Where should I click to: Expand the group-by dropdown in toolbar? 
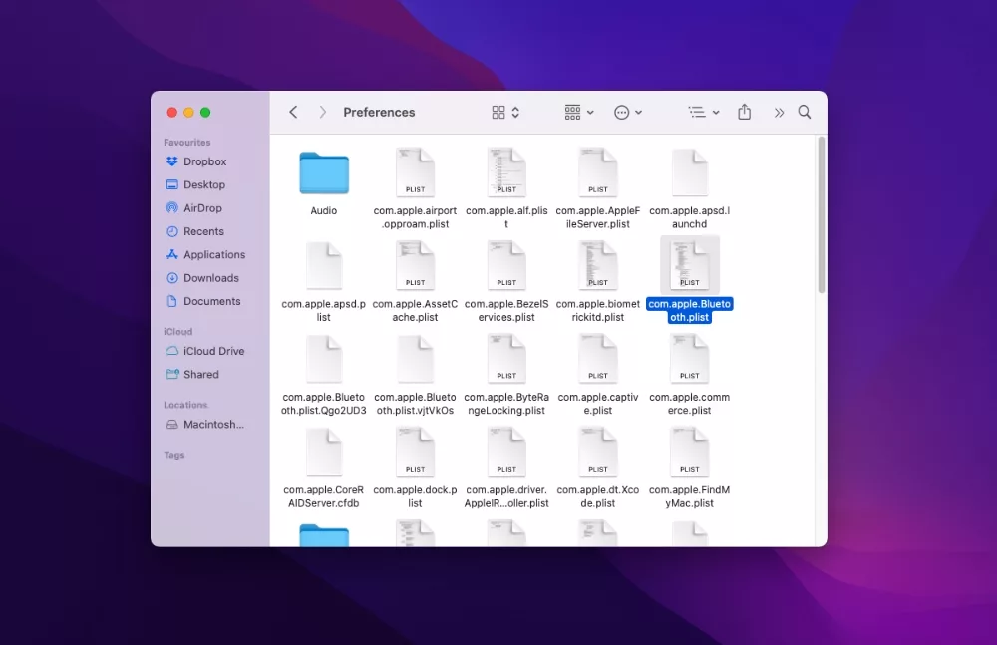click(579, 113)
